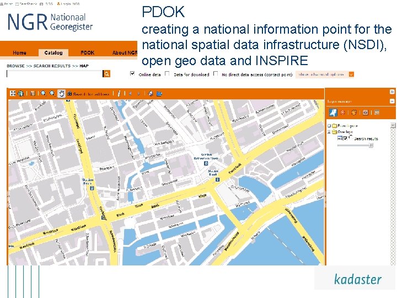Click the MAP breadcrumb text
This screenshot has width=397, height=298.
click(x=84, y=66)
